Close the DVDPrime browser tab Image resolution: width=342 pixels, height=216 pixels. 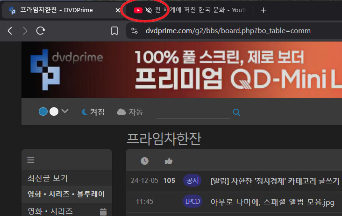tap(118, 10)
